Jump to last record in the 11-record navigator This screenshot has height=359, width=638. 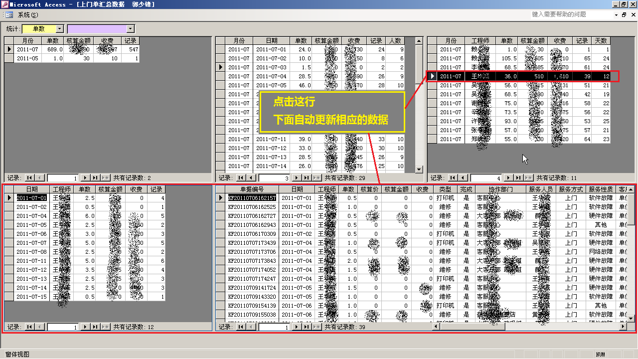(x=518, y=178)
